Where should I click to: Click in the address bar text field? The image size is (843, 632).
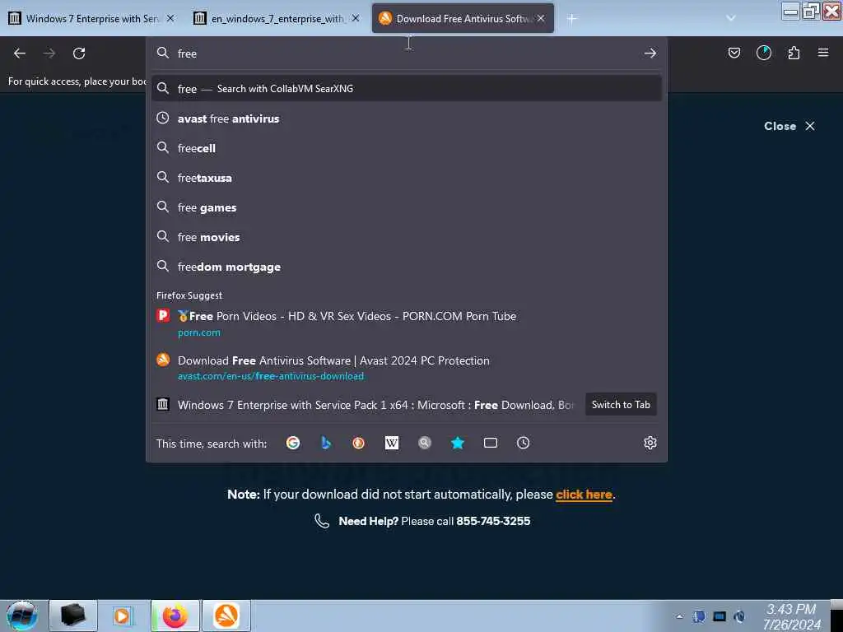point(408,53)
